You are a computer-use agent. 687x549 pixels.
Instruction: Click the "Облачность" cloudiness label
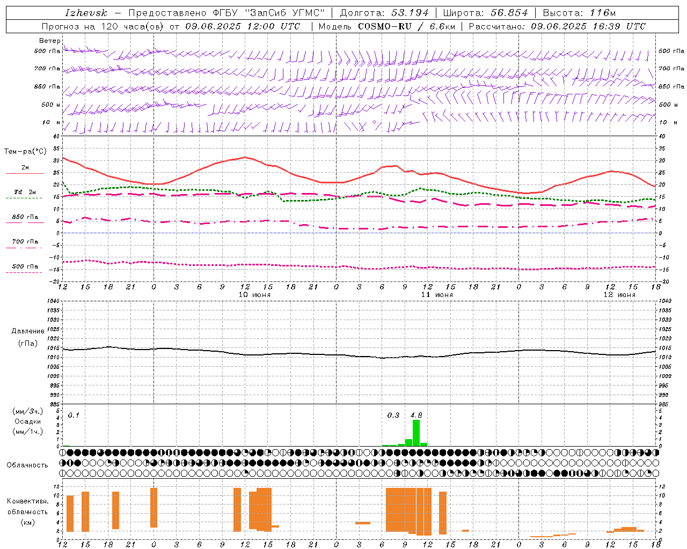(27, 465)
